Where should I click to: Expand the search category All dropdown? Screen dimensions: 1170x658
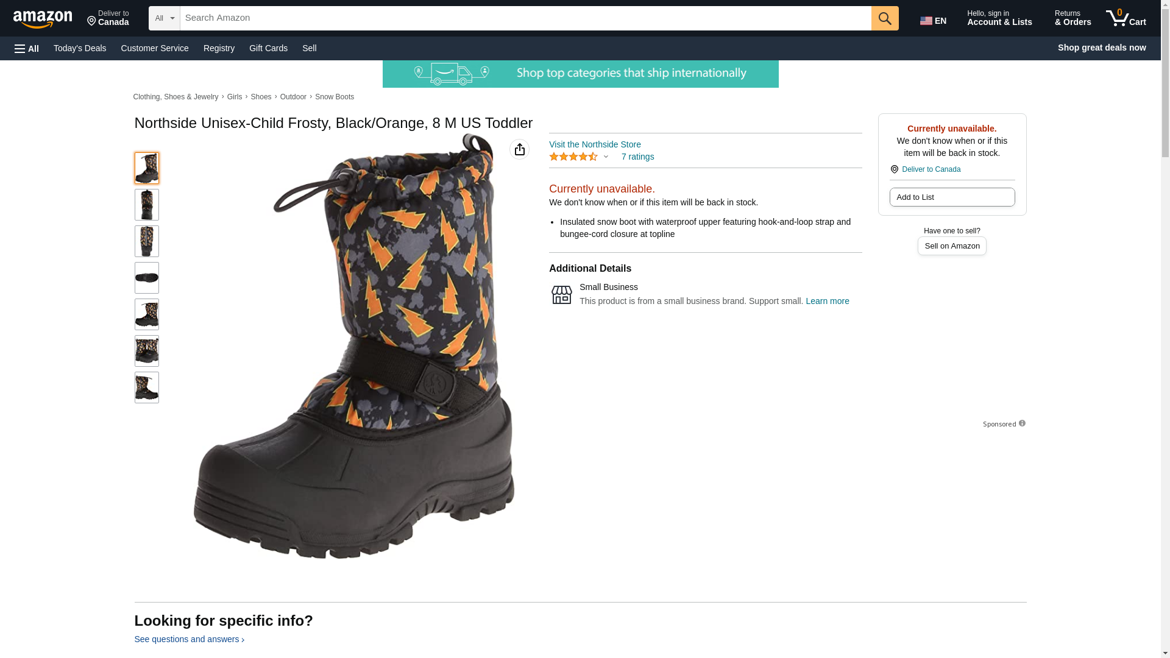pos(164,18)
